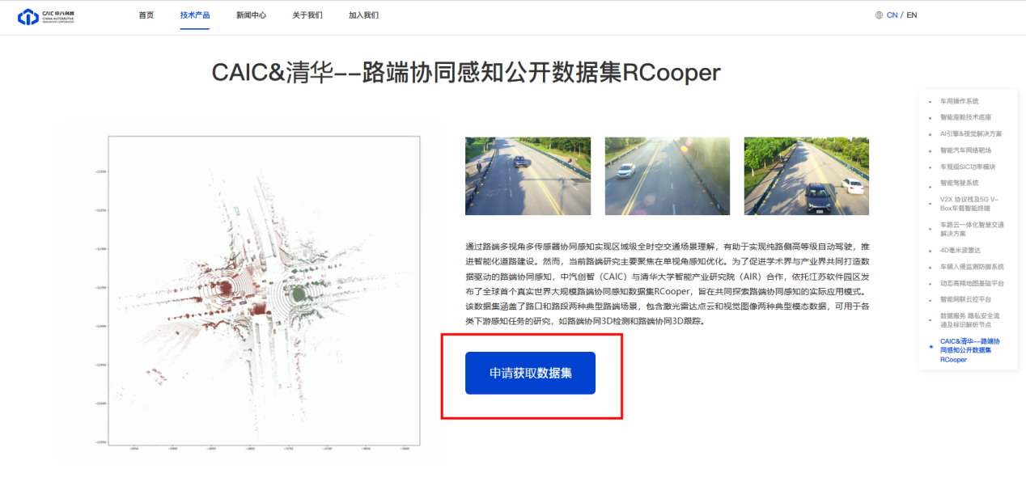
Task: Select 智能座舱技术底座 in the side navigation
Action: click(965, 117)
